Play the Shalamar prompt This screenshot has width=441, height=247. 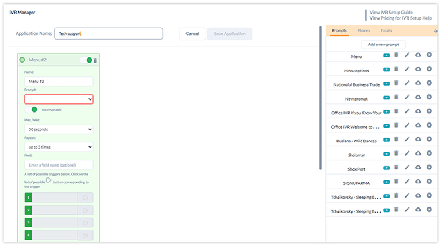[429, 155]
